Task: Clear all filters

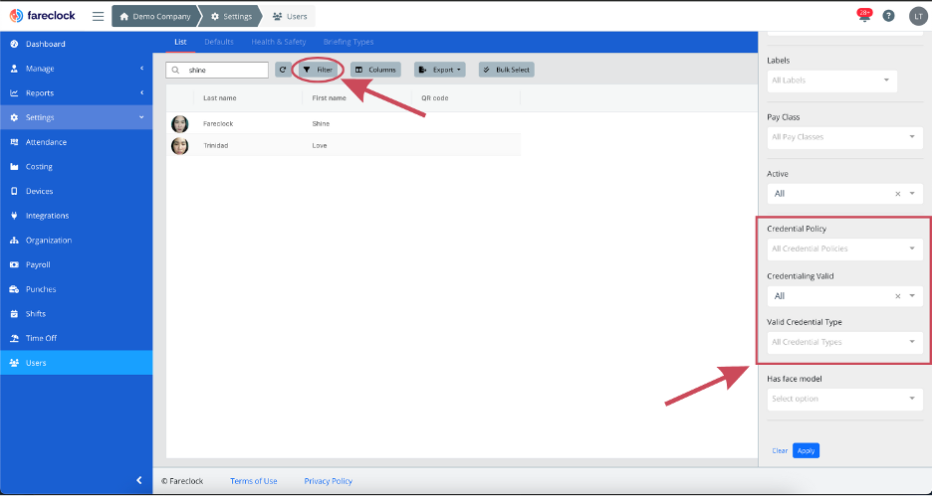Action: click(780, 451)
